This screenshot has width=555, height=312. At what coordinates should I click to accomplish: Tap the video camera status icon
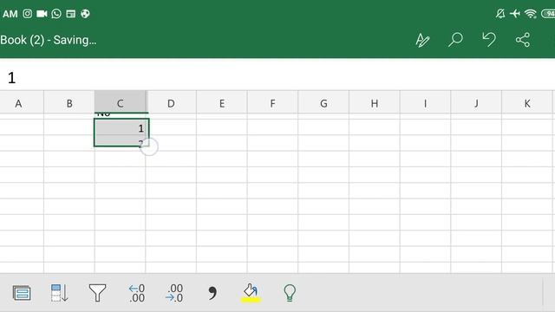point(42,14)
